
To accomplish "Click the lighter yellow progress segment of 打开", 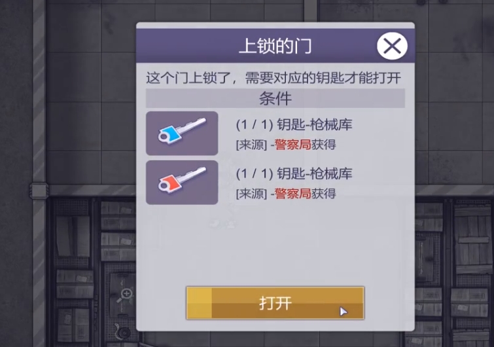I will tap(199, 303).
